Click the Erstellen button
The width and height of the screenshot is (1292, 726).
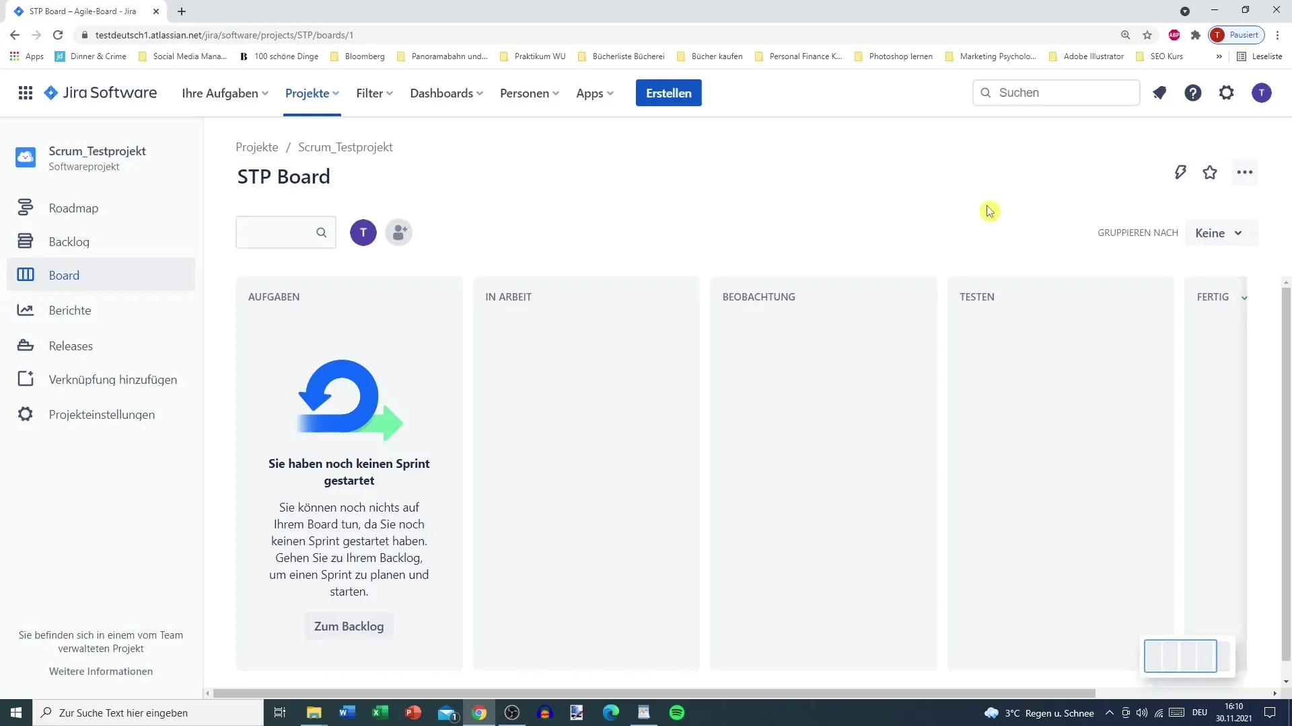(668, 92)
